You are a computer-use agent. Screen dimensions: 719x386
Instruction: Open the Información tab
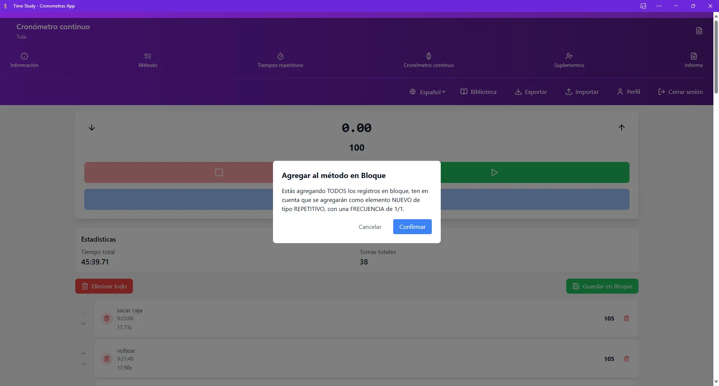24,60
